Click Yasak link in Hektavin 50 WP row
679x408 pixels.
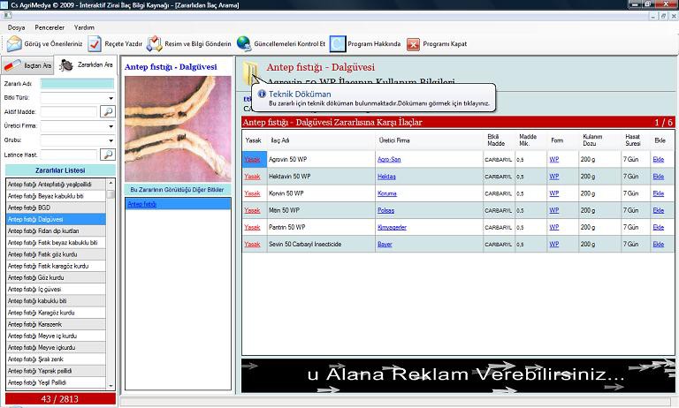click(x=252, y=177)
